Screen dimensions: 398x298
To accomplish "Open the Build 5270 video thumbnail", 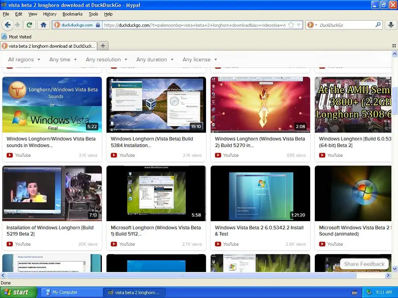I will pos(260,105).
